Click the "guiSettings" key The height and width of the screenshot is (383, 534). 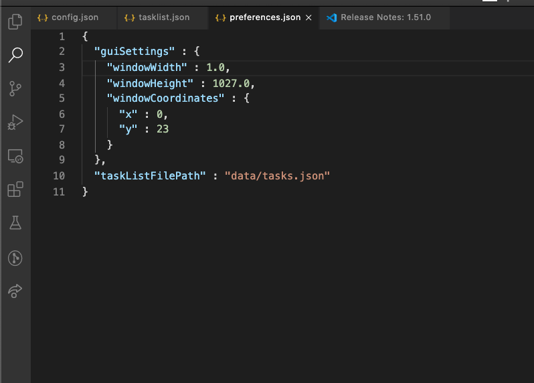tap(135, 52)
